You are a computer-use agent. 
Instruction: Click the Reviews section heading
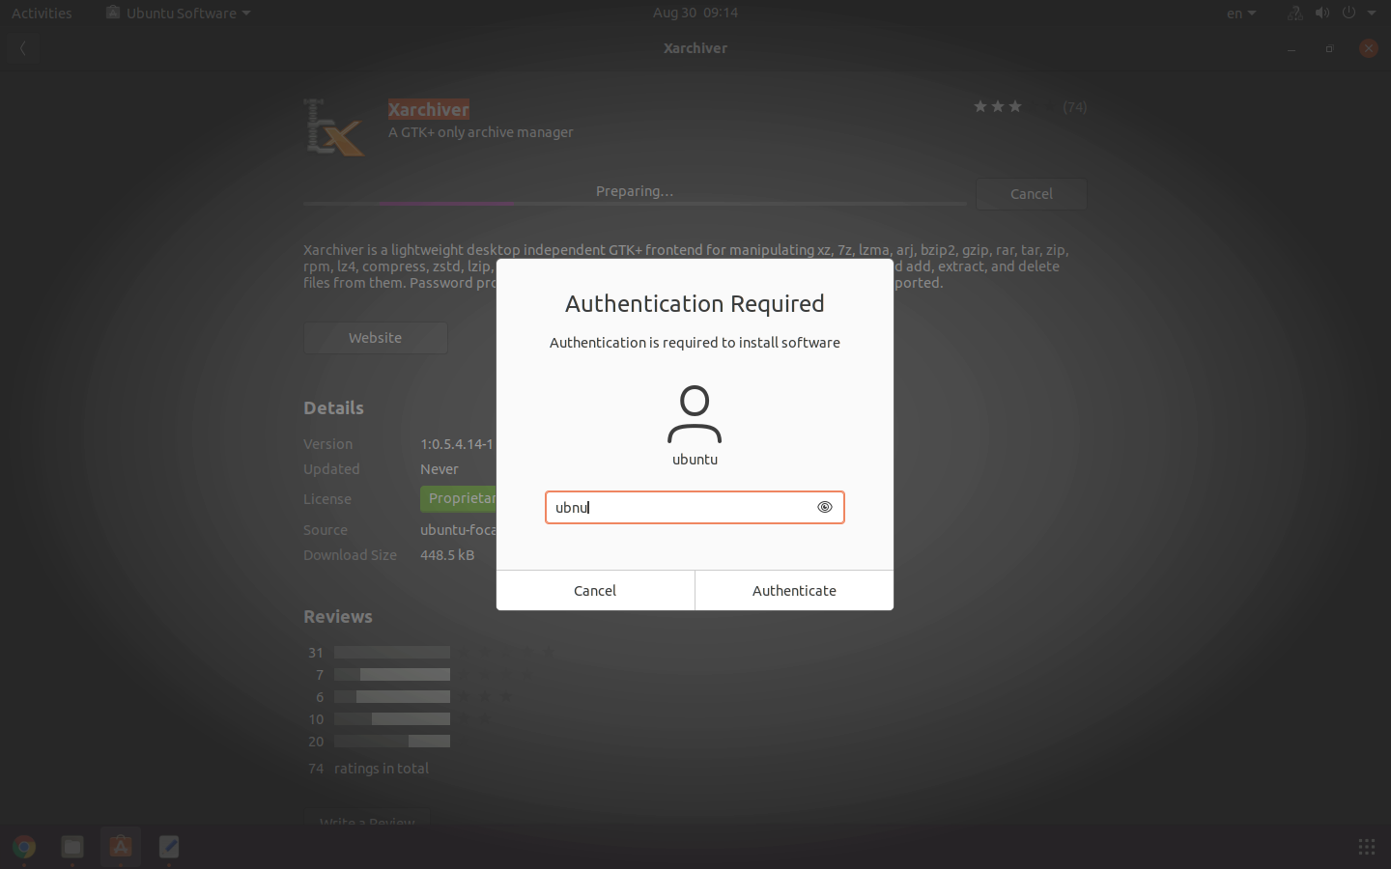[338, 616]
